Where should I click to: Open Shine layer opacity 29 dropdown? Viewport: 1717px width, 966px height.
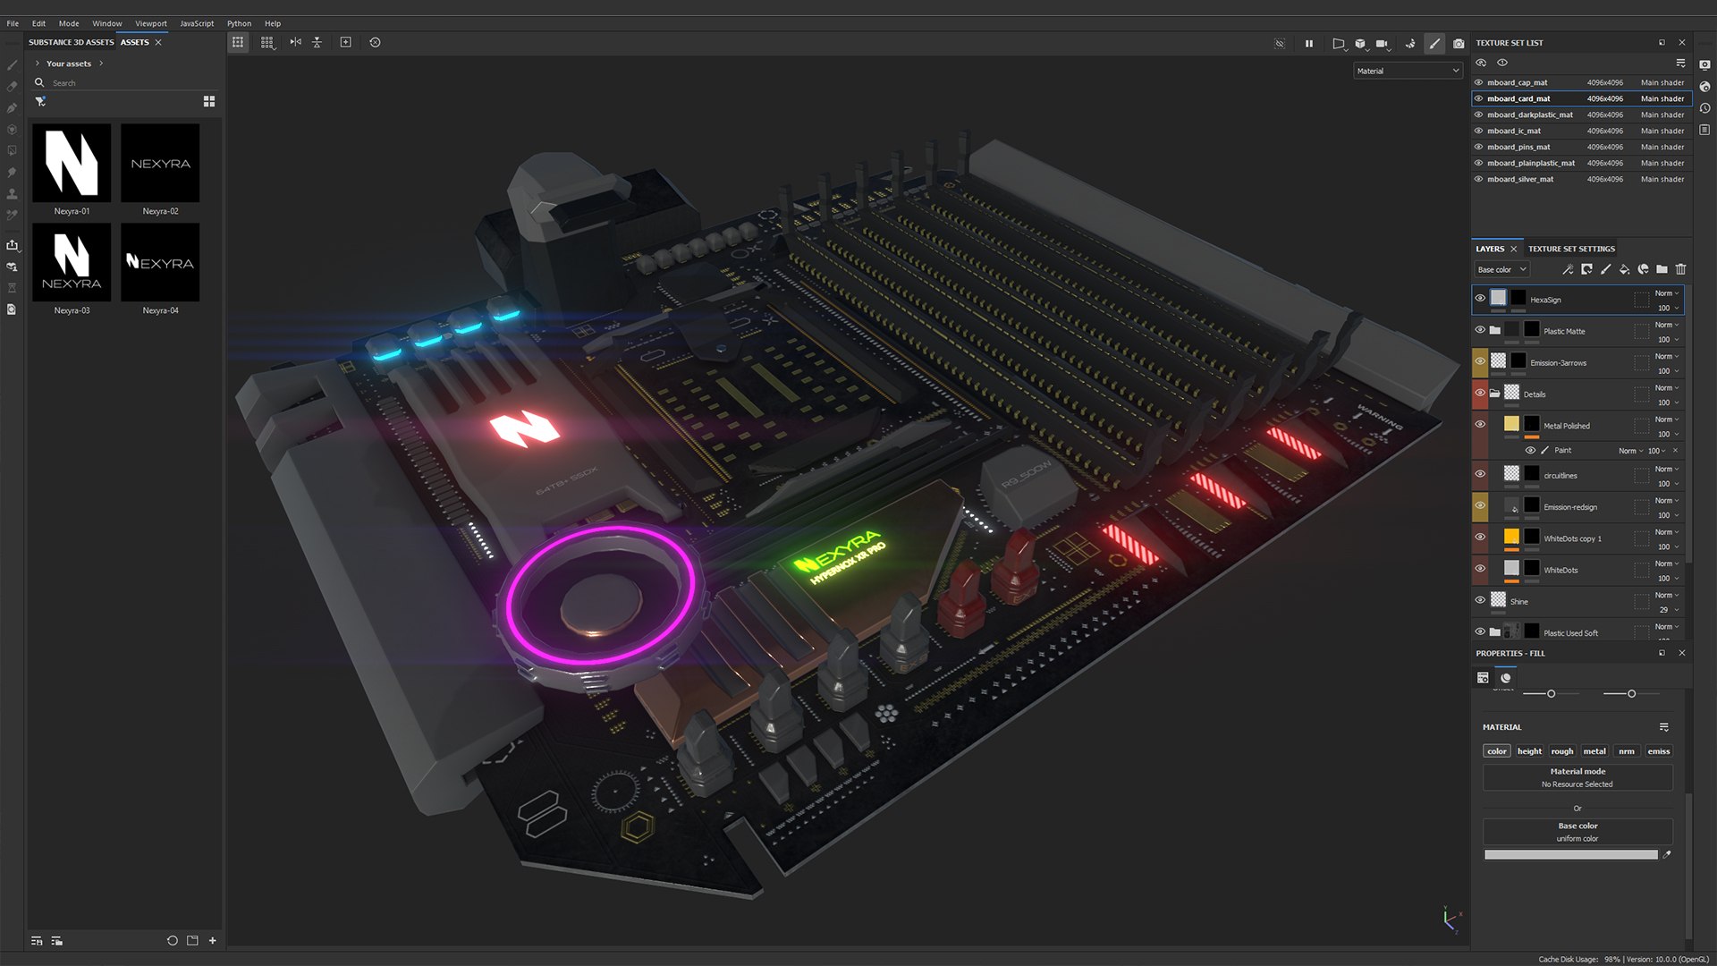coord(1669,610)
